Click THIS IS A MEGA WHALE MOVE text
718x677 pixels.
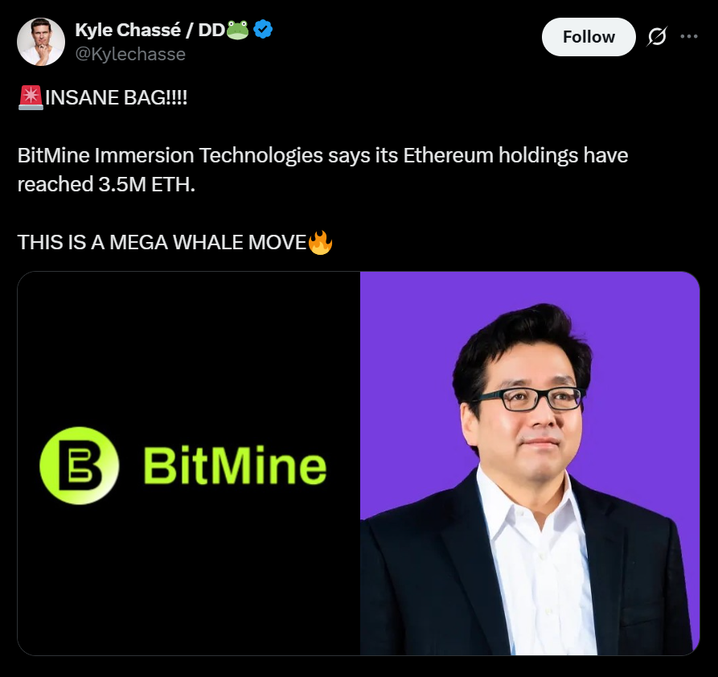(162, 242)
